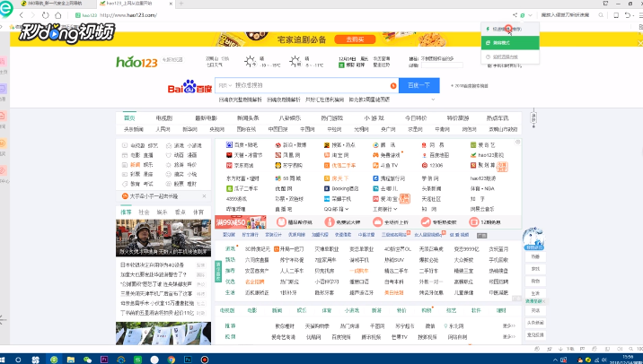Click the red record icon in the taskbar
Image resolution: width=643 pixels, height=364 pixels.
tap(205, 360)
